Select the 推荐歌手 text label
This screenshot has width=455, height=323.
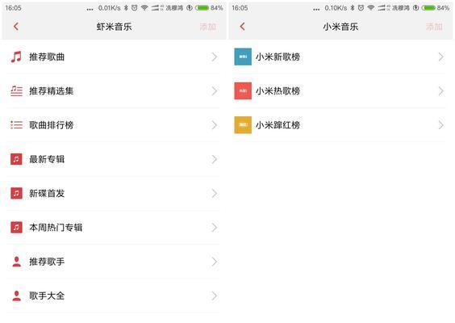pyautogui.click(x=47, y=262)
